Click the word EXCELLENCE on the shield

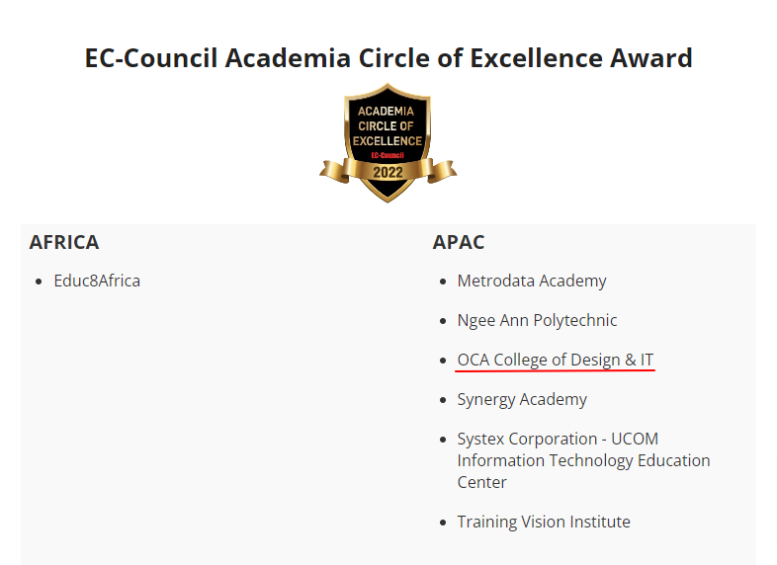[x=388, y=141]
